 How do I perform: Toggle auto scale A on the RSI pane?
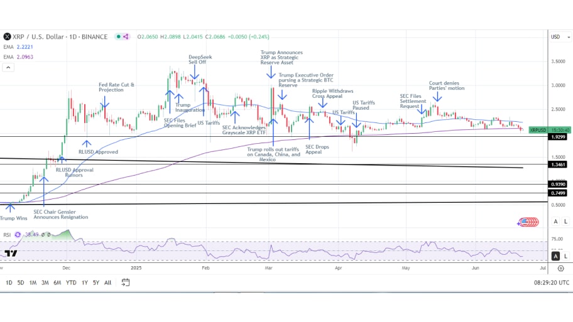(555, 256)
